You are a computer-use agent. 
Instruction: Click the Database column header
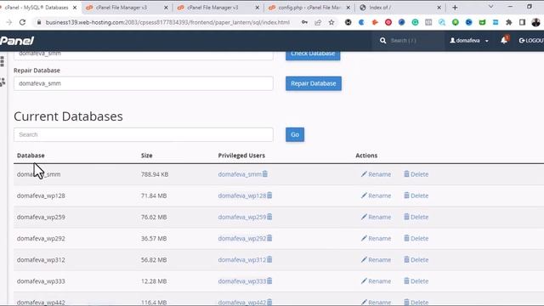tap(31, 156)
